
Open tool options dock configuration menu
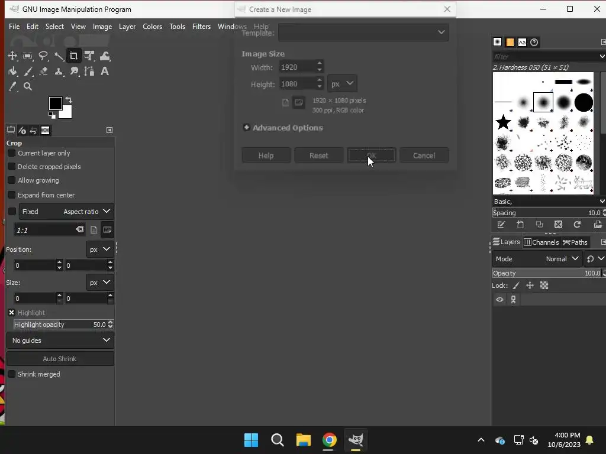109,130
